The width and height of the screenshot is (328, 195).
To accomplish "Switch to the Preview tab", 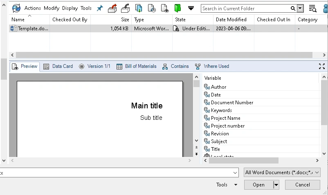I will tap(25, 67).
